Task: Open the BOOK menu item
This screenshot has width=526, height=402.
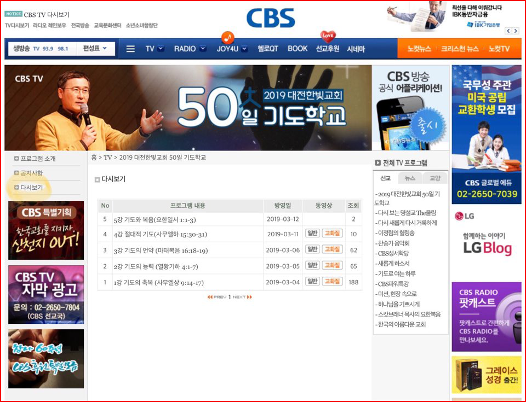Action: click(298, 49)
